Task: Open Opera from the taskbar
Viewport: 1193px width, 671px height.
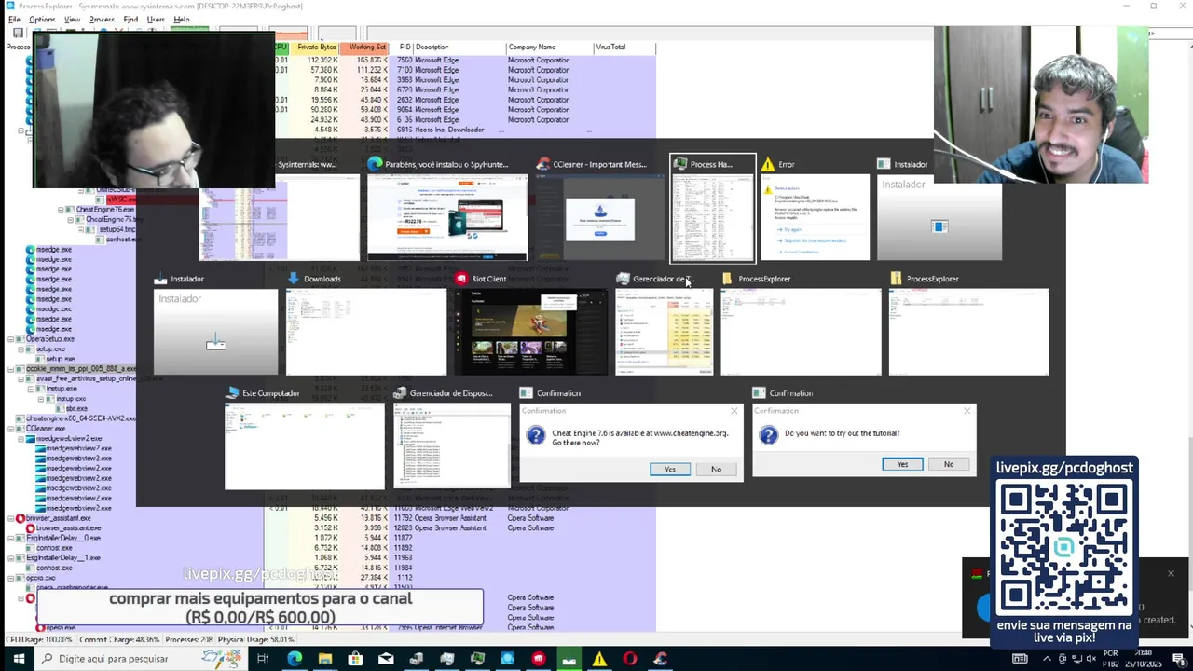Action: [x=630, y=659]
